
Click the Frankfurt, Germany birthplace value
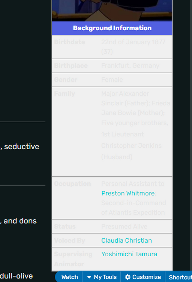130,66
